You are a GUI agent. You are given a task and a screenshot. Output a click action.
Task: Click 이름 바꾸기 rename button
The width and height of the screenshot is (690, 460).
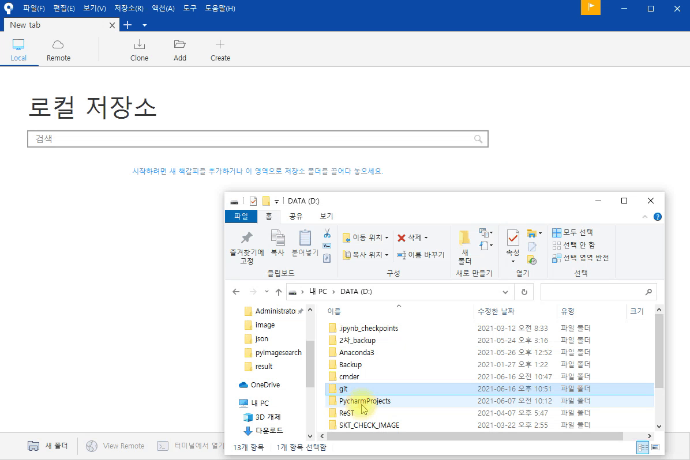pyautogui.click(x=421, y=255)
